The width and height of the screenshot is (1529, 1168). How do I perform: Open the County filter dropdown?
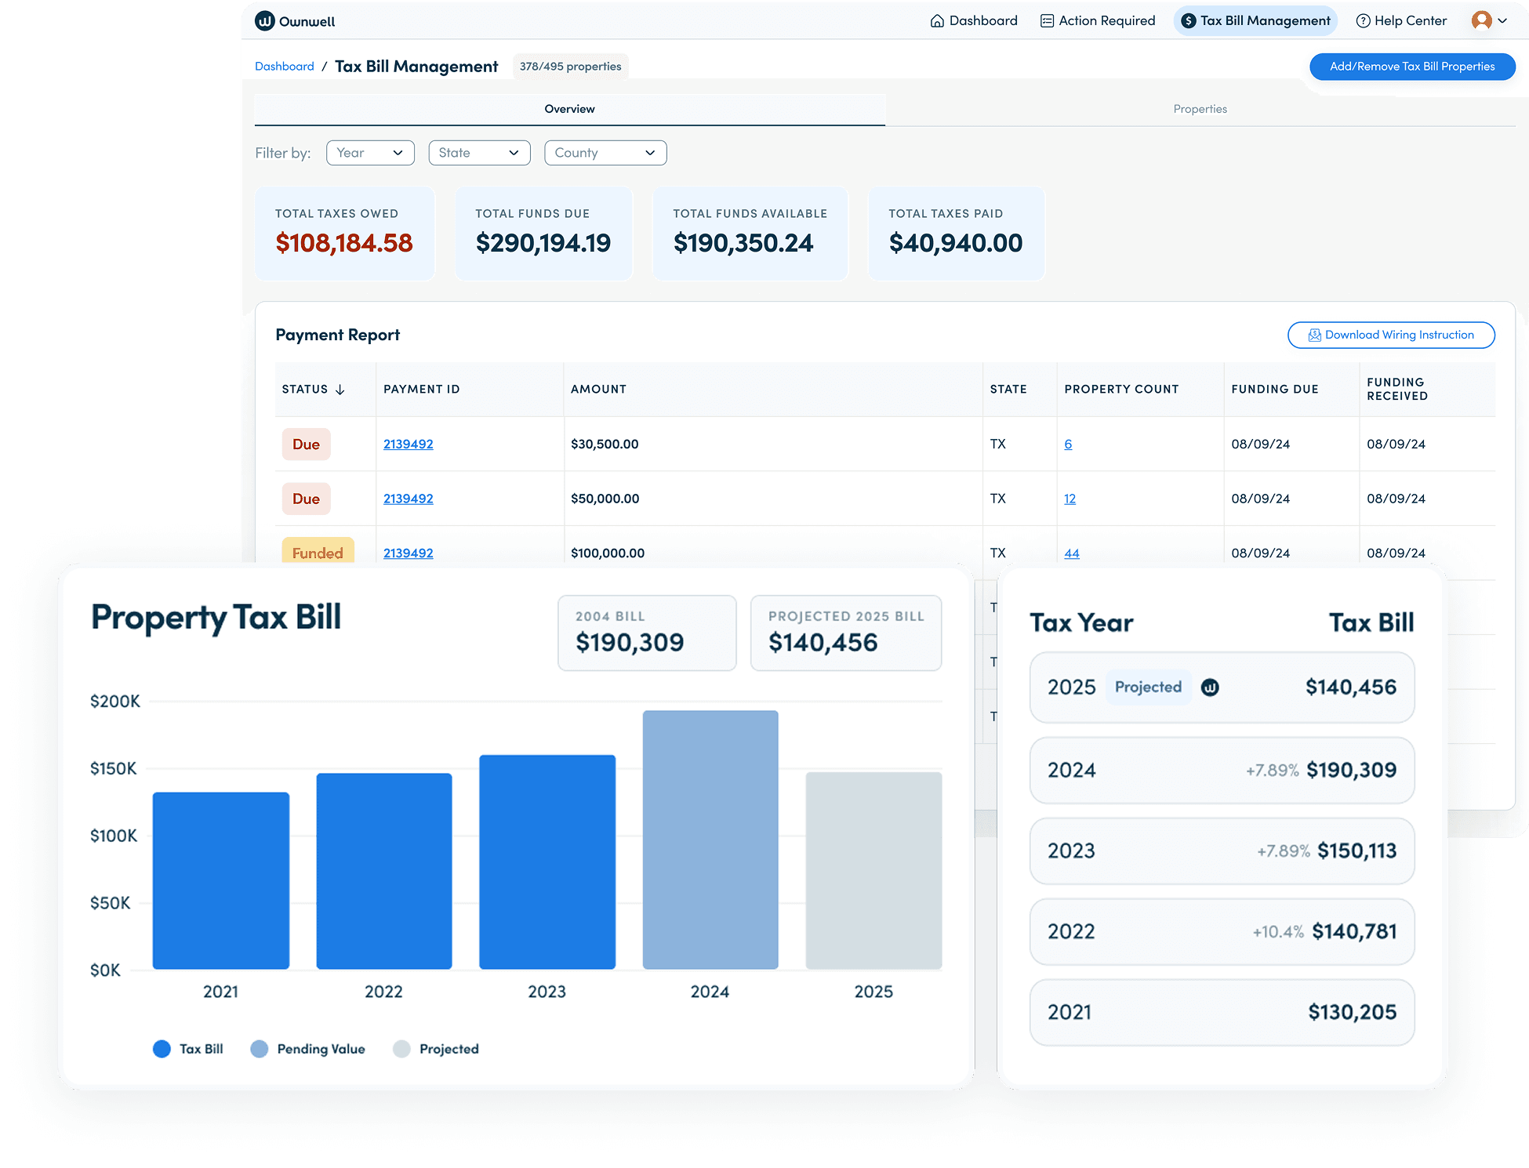(605, 153)
